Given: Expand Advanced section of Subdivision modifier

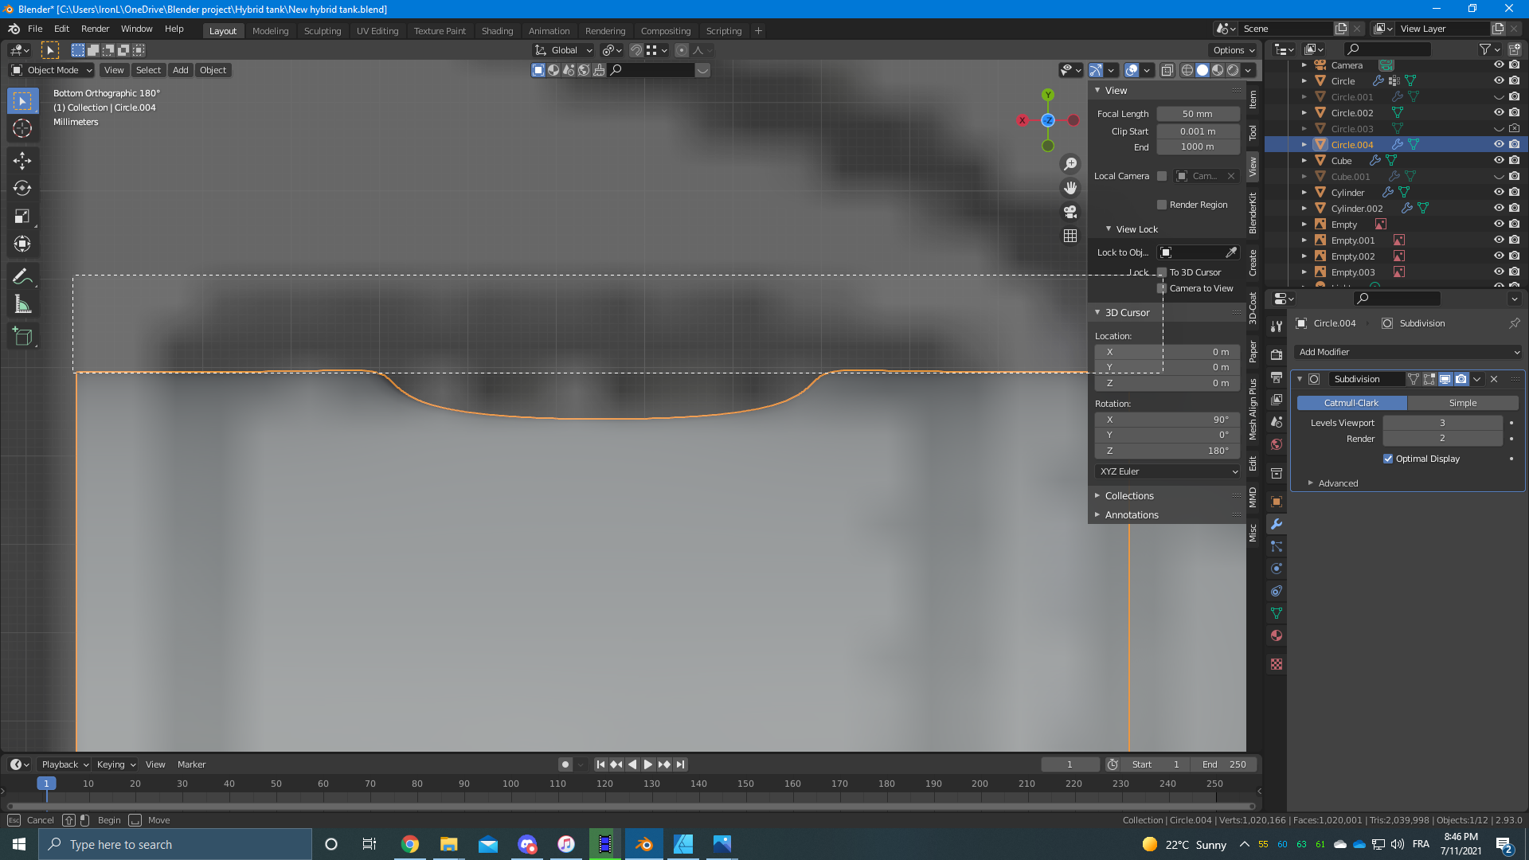Looking at the screenshot, I should [x=1338, y=483].
